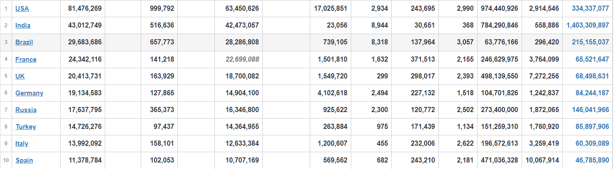This screenshot has width=614, height=169.
Task: Open the Spain country link
Action: (x=24, y=160)
